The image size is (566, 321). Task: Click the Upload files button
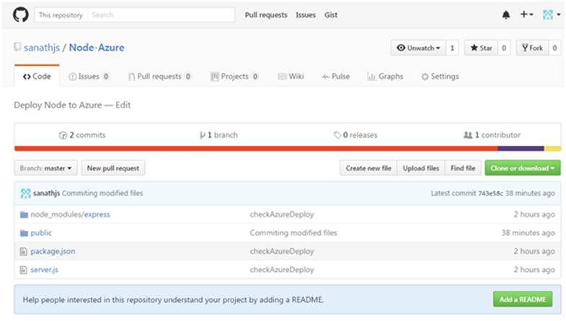[x=421, y=168]
